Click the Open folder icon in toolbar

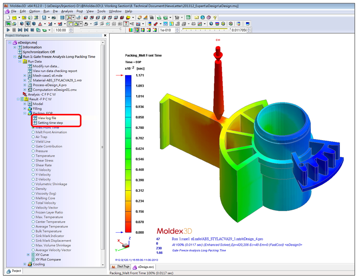[14, 18]
